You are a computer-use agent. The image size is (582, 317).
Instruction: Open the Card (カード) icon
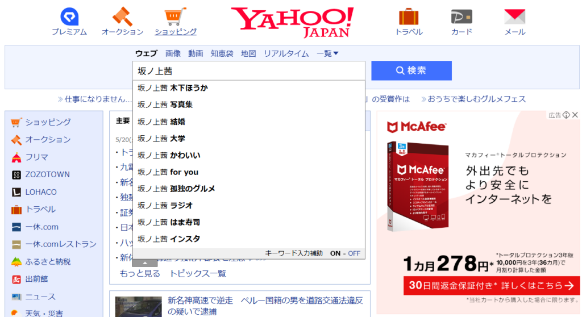(x=462, y=17)
